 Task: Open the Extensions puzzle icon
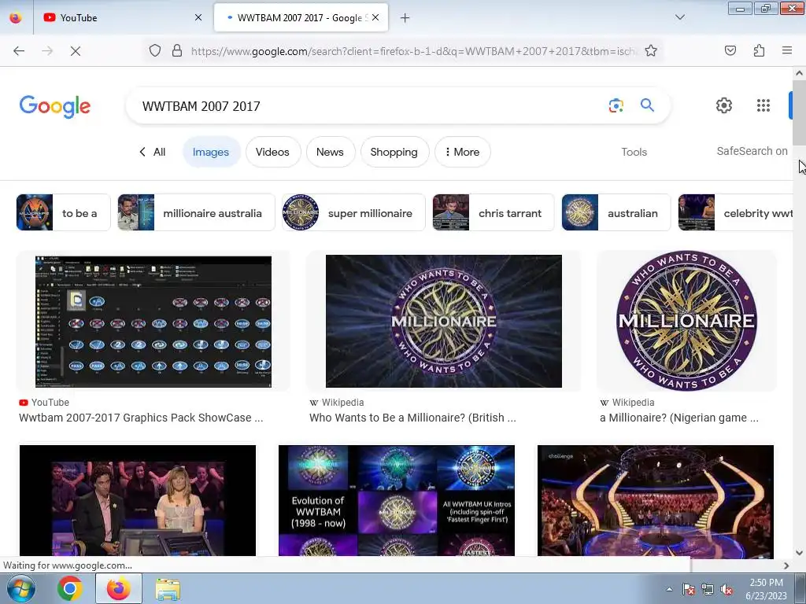(760, 51)
